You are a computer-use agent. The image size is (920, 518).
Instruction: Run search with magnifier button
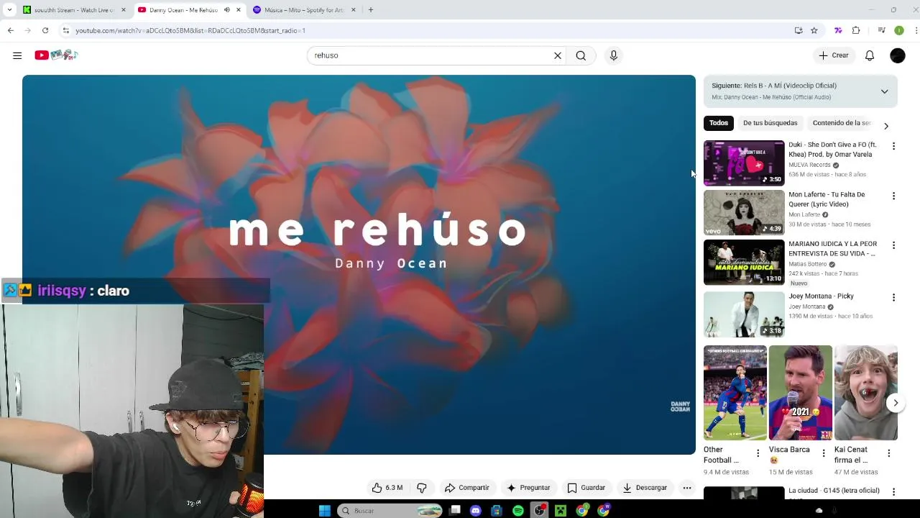(x=581, y=55)
